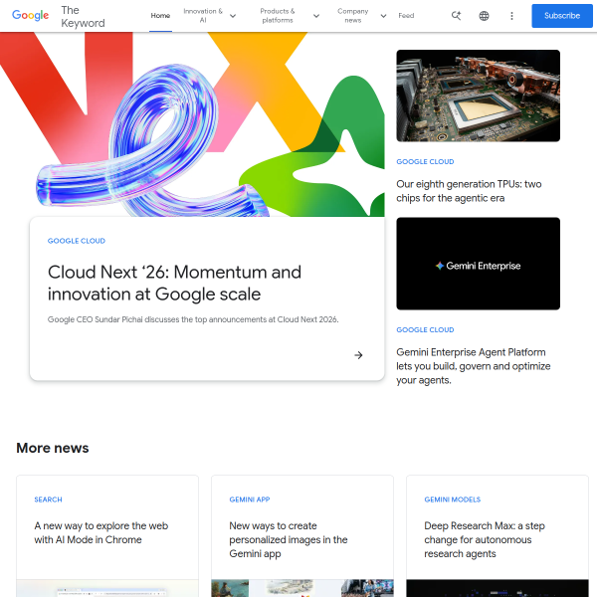Image resolution: width=597 pixels, height=597 pixels.
Task: Click the Sundar Pichai description text
Action: [x=193, y=319]
